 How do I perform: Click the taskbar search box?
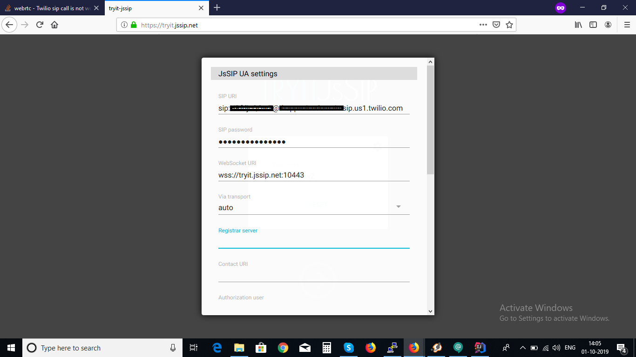coord(102,348)
